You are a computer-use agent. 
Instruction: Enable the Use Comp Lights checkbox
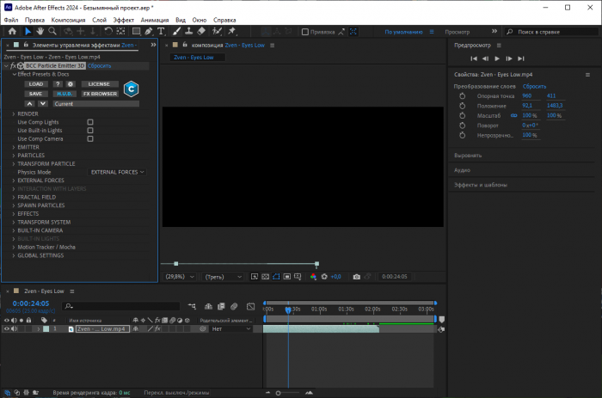(x=90, y=122)
